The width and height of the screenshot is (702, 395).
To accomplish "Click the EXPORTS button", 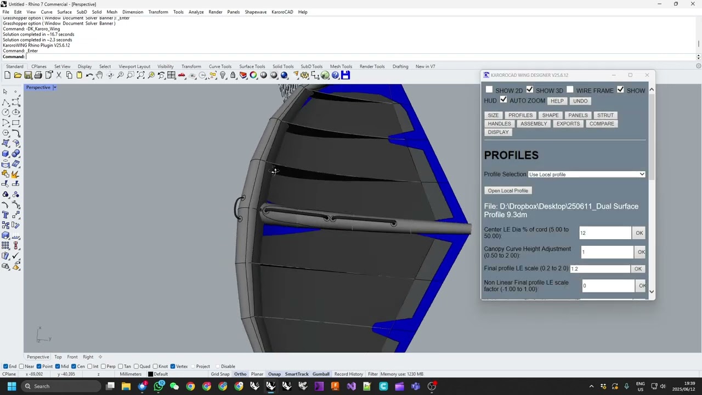I will 568,123.
